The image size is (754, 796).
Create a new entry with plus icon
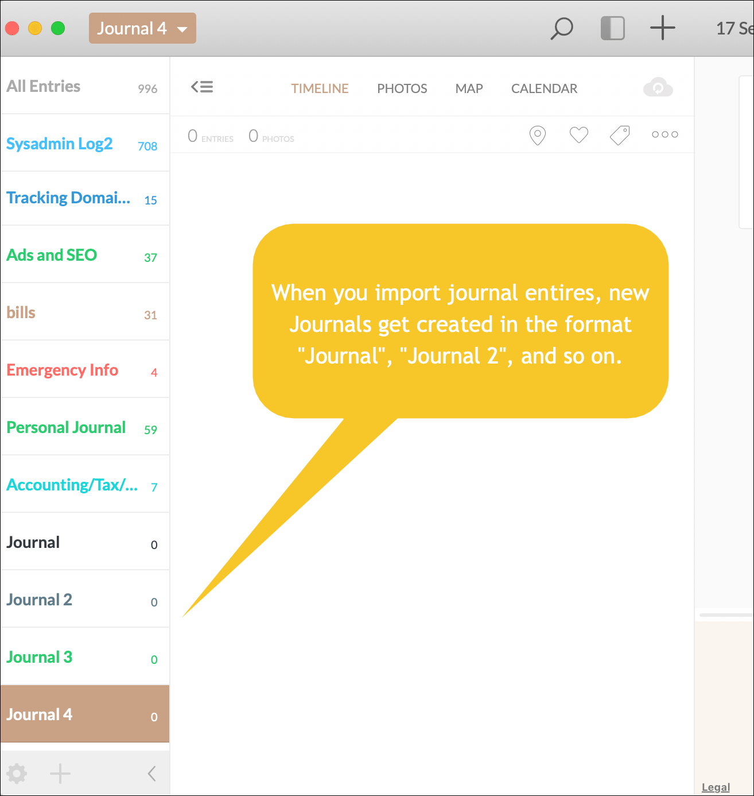click(662, 28)
